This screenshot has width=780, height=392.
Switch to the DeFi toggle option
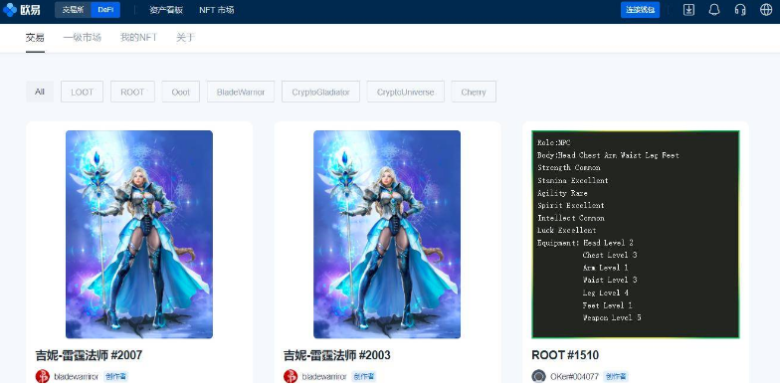[x=105, y=10]
